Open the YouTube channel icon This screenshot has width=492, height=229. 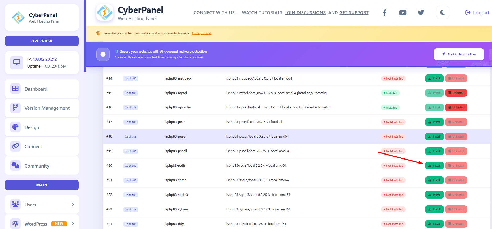click(x=403, y=12)
